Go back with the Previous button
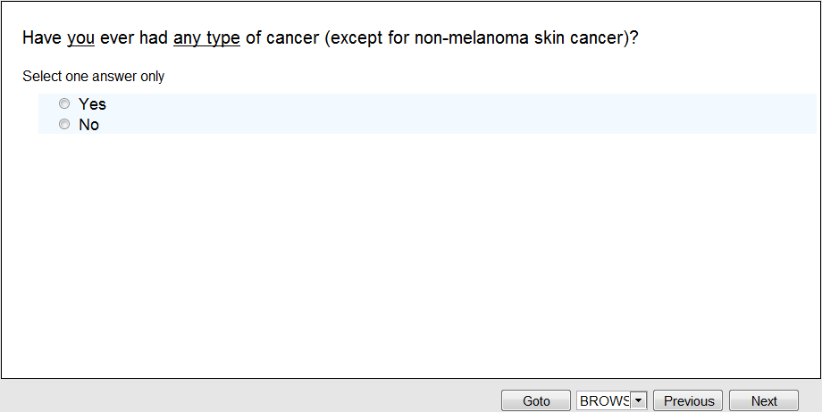 (688, 401)
